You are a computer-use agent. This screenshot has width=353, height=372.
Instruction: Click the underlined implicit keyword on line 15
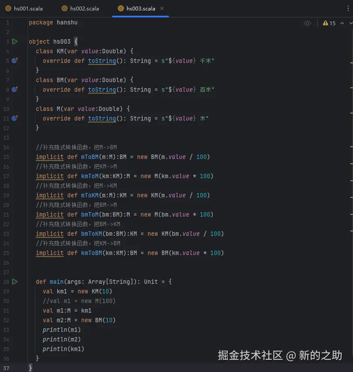49,157
